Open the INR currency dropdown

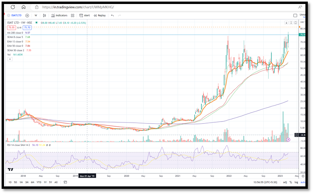coord(303,22)
